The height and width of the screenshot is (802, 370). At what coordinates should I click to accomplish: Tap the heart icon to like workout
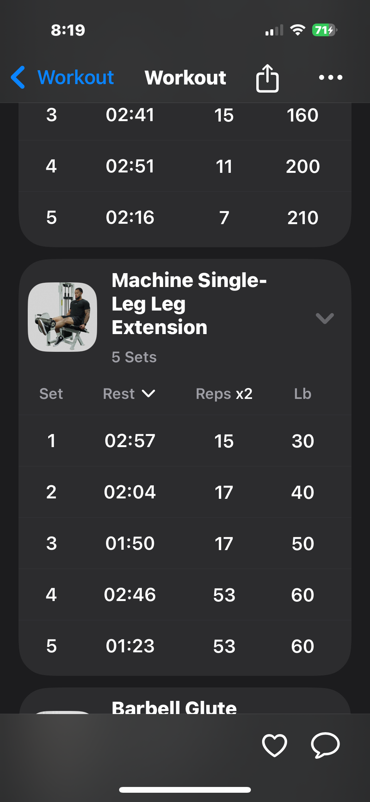click(x=274, y=745)
